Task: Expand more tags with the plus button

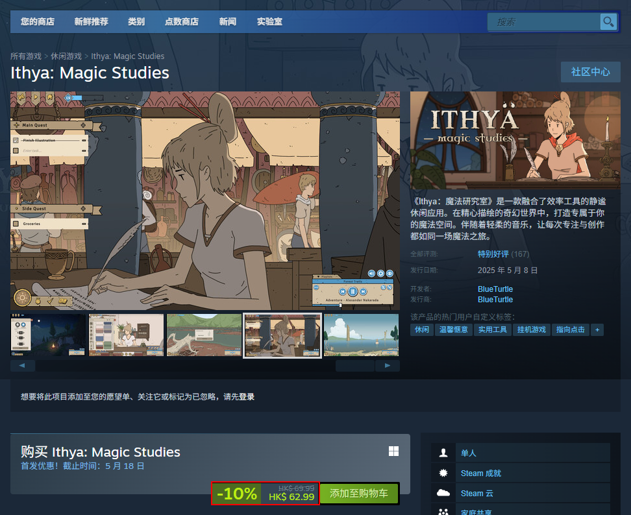Action: (x=597, y=329)
